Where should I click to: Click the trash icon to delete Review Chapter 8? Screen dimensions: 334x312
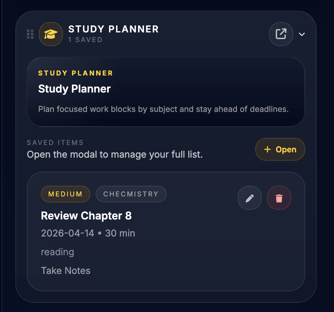279,198
